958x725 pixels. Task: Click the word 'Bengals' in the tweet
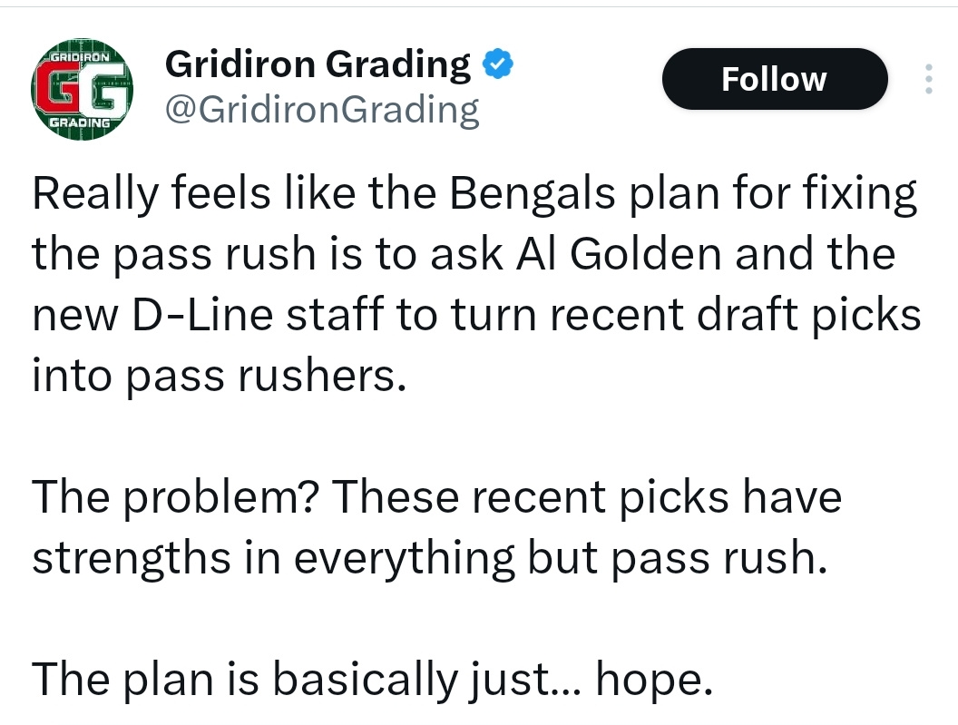pyautogui.click(x=533, y=194)
